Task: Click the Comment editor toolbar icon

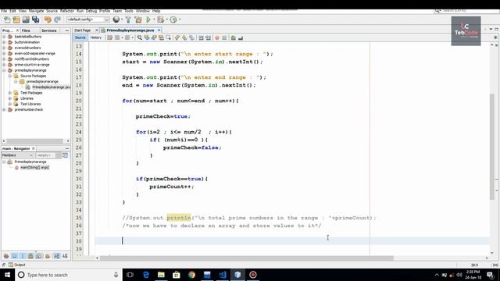Action: click(x=234, y=38)
